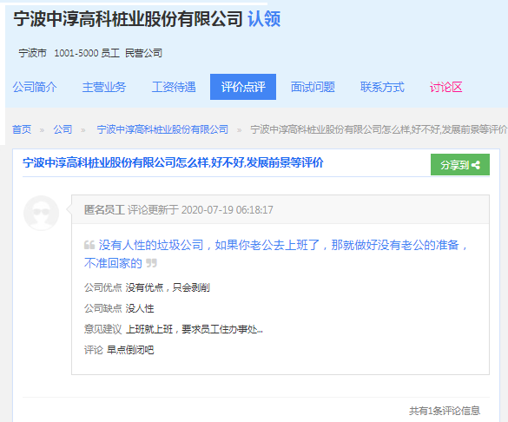The height and width of the screenshot is (422, 508).
Task: Open the blue review headline quote
Action: tap(275, 254)
